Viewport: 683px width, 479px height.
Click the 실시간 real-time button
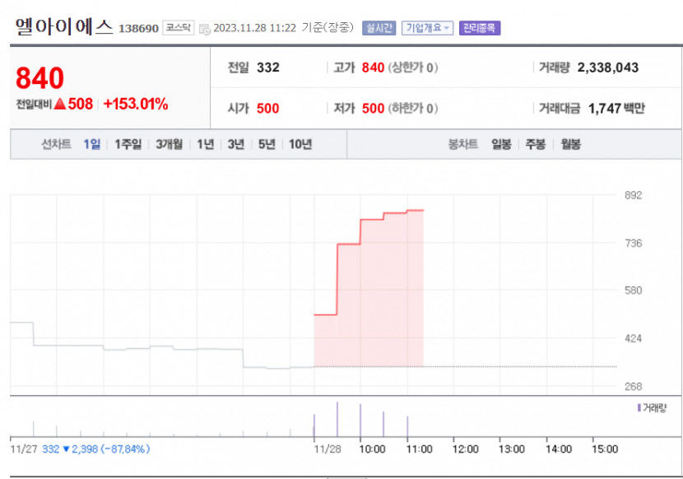click(379, 28)
